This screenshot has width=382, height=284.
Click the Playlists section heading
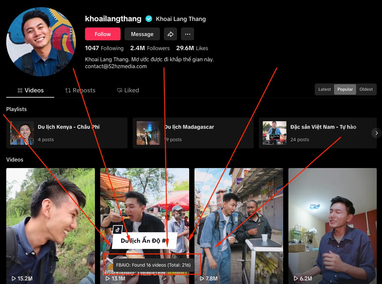[x=16, y=109]
